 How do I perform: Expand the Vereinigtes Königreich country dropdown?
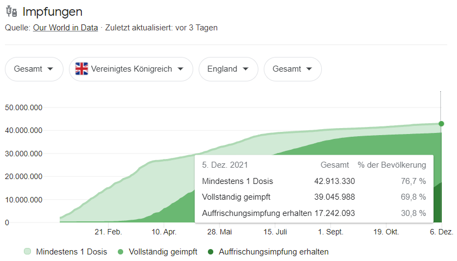click(131, 69)
